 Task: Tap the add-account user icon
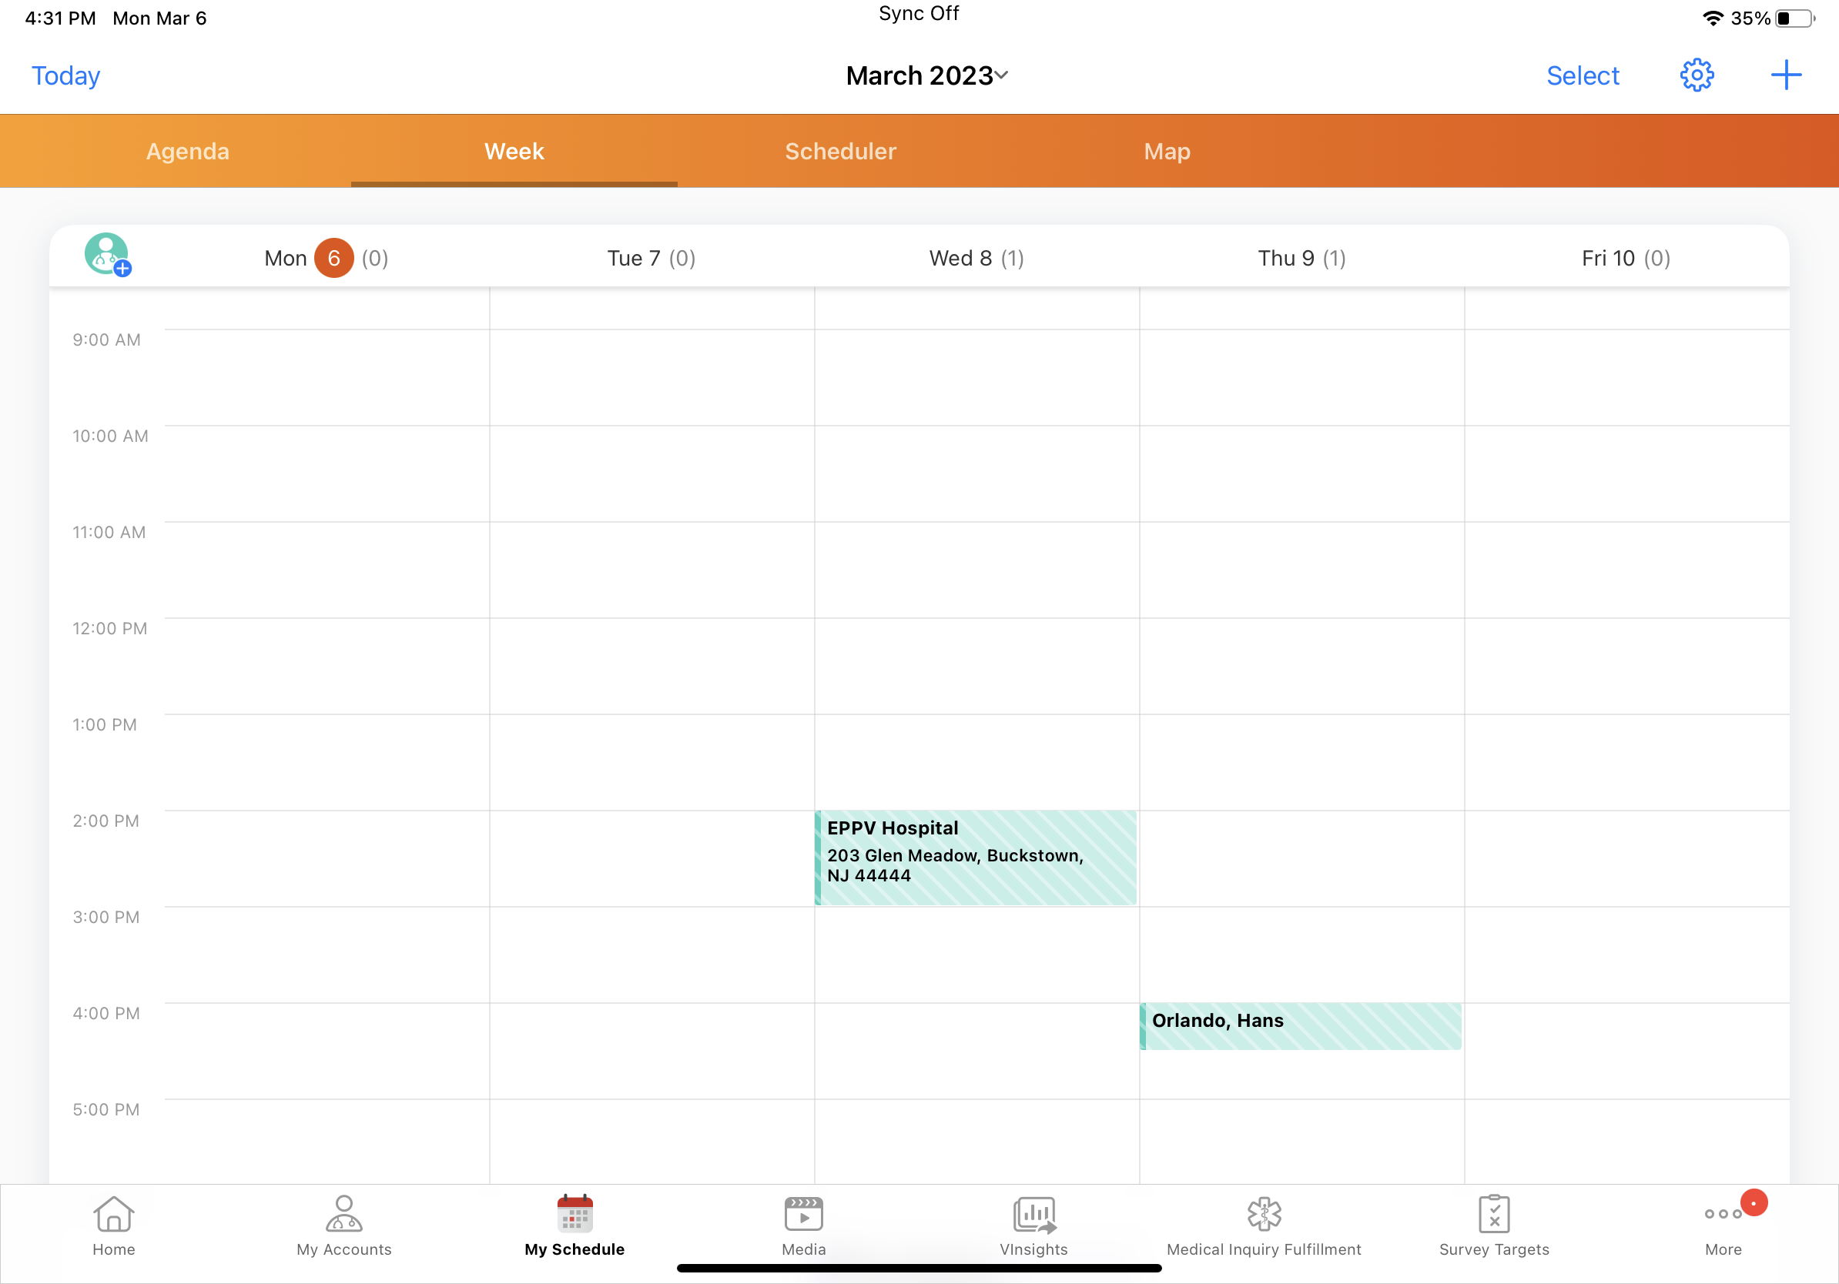point(107,255)
